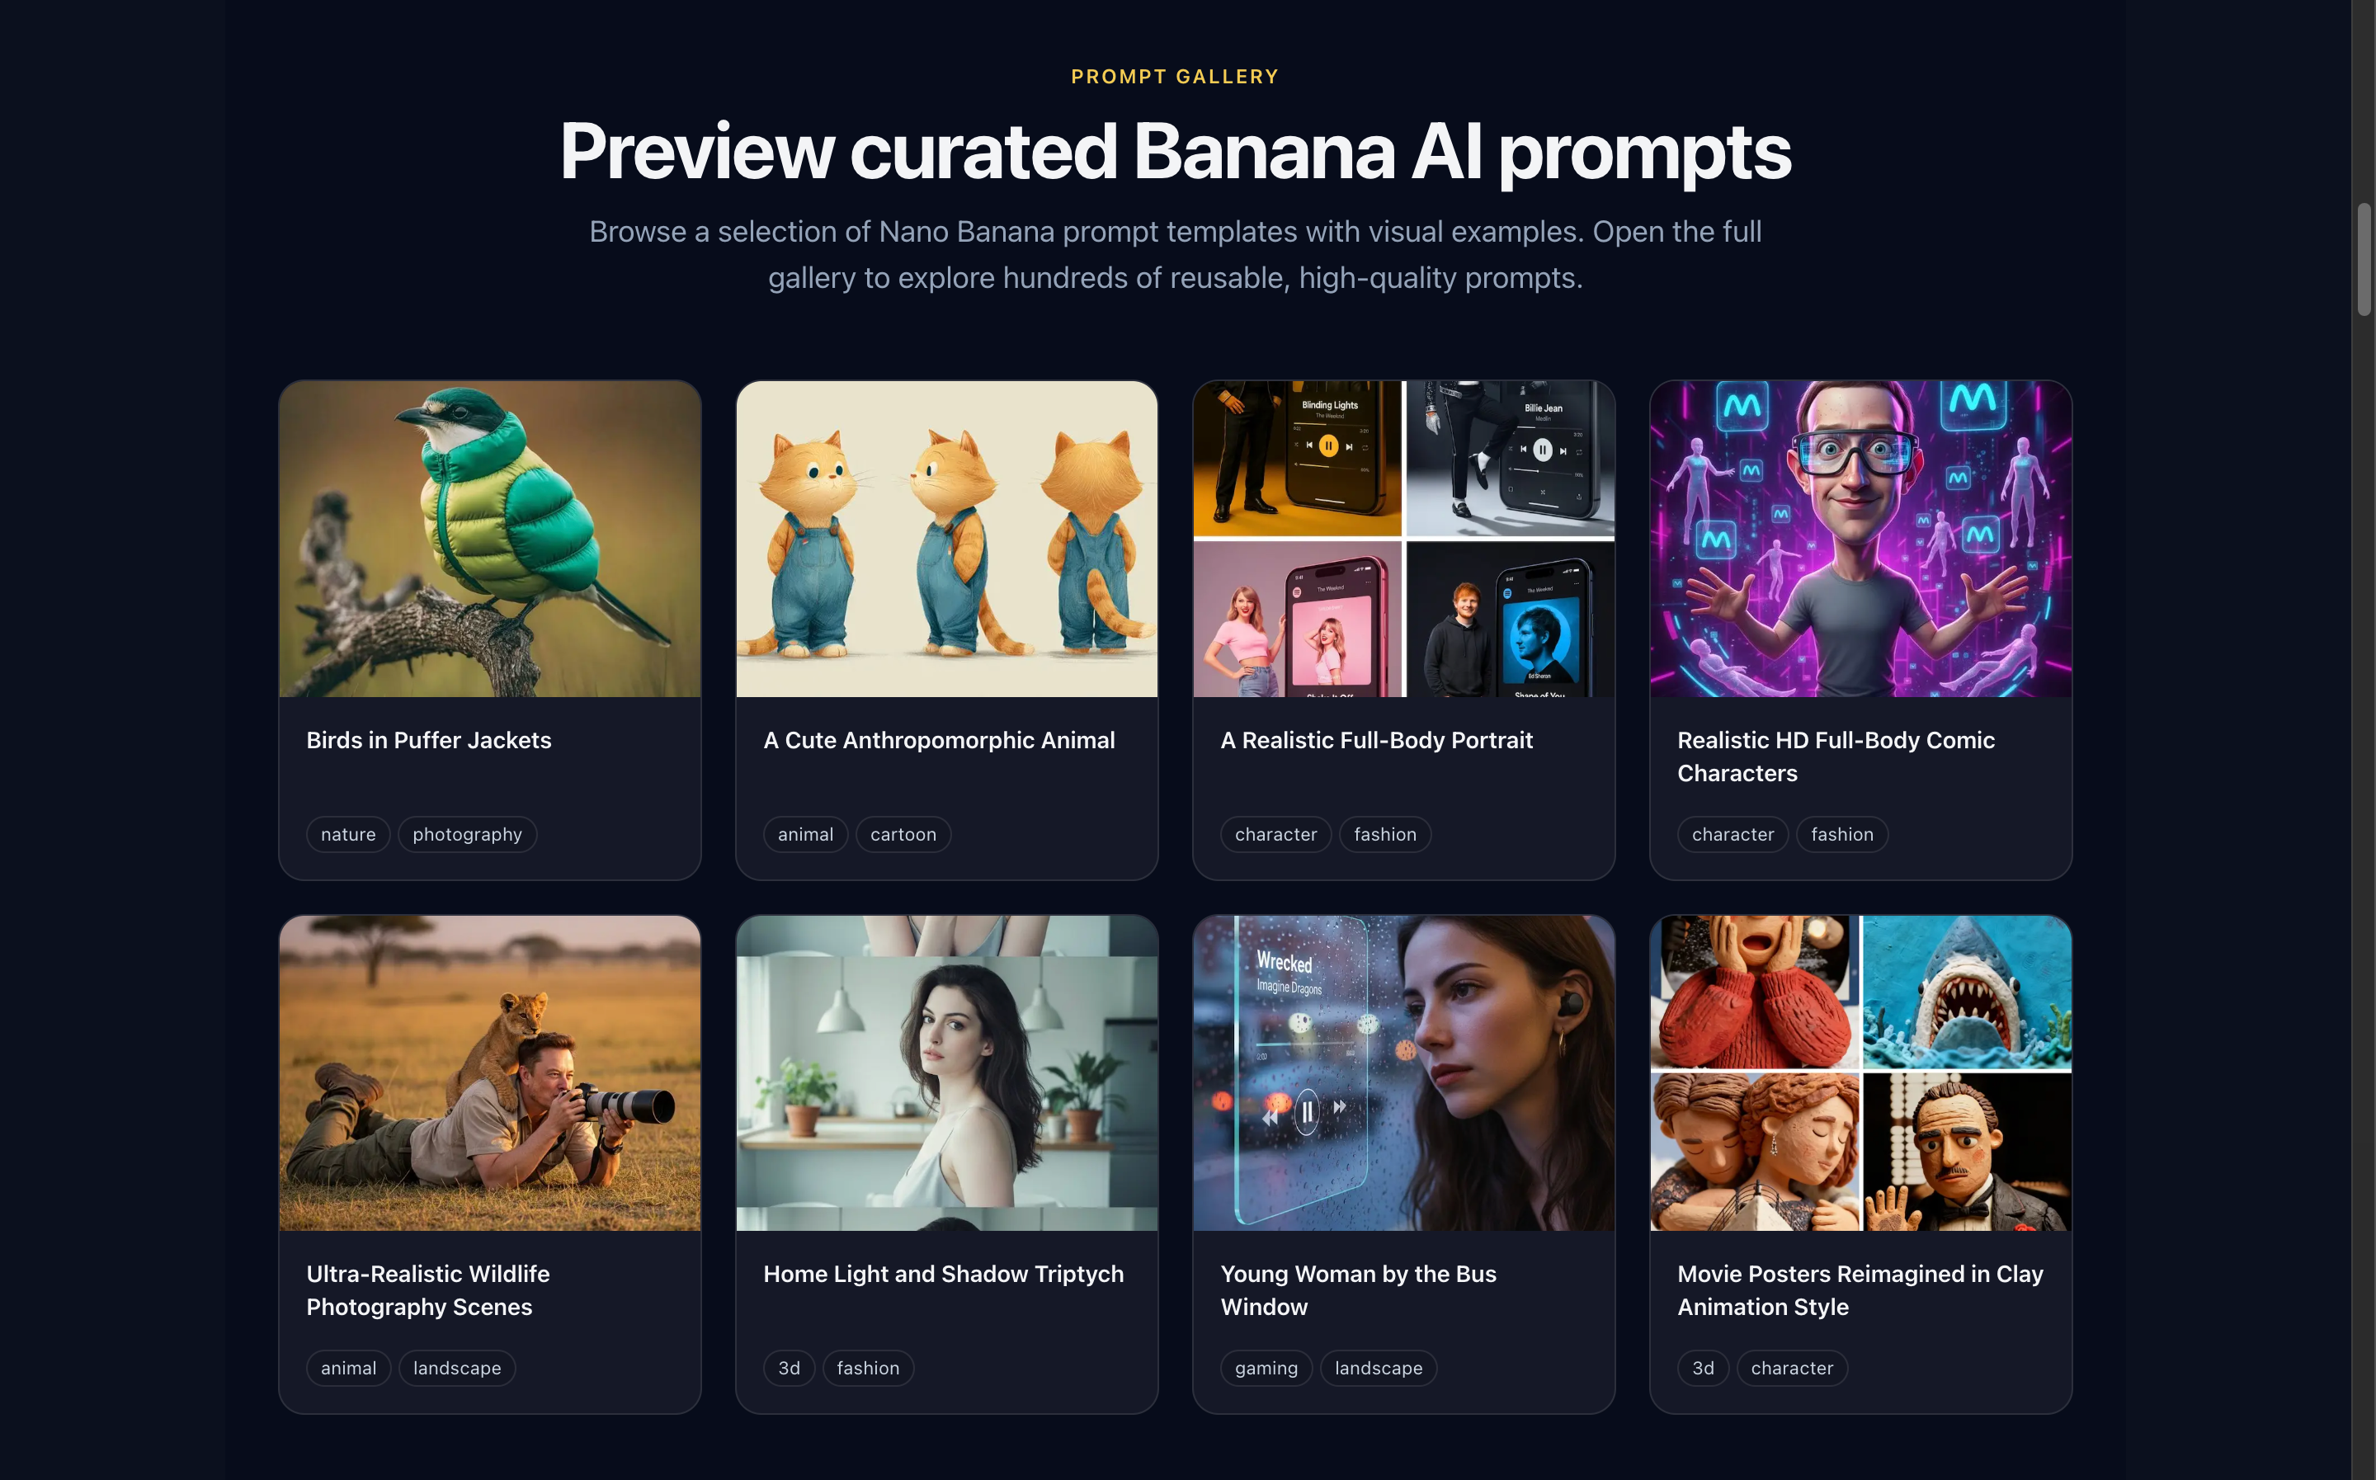
Task: Click the Home Light and Shadow Triptych image
Action: (946, 1072)
